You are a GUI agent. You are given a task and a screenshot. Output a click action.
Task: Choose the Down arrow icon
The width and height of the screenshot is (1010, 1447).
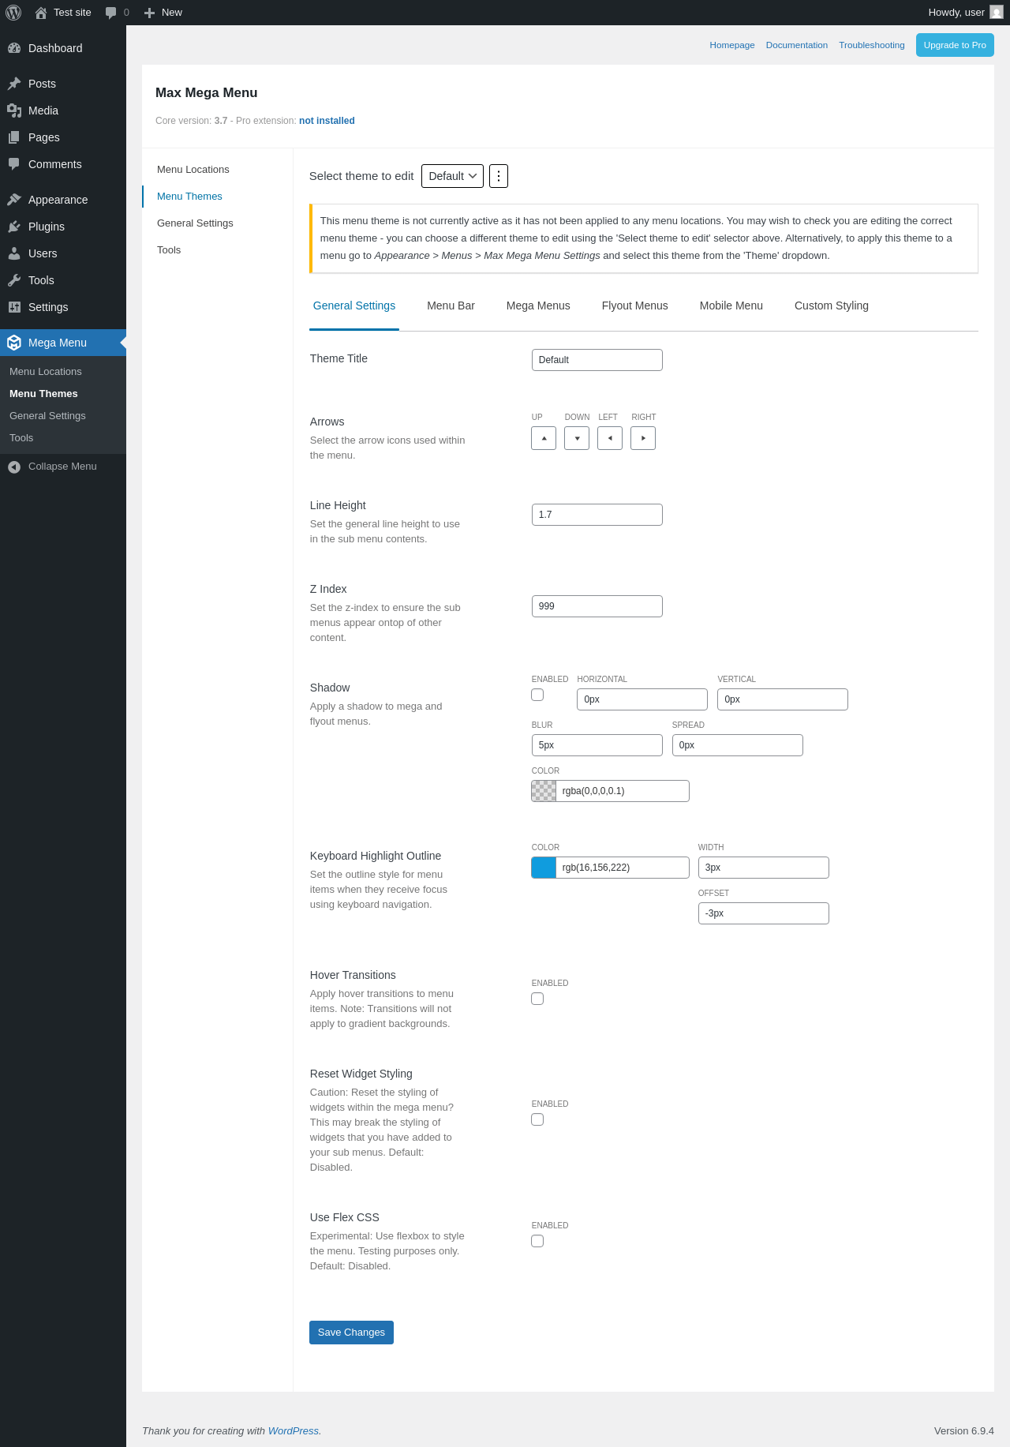pyautogui.click(x=577, y=438)
